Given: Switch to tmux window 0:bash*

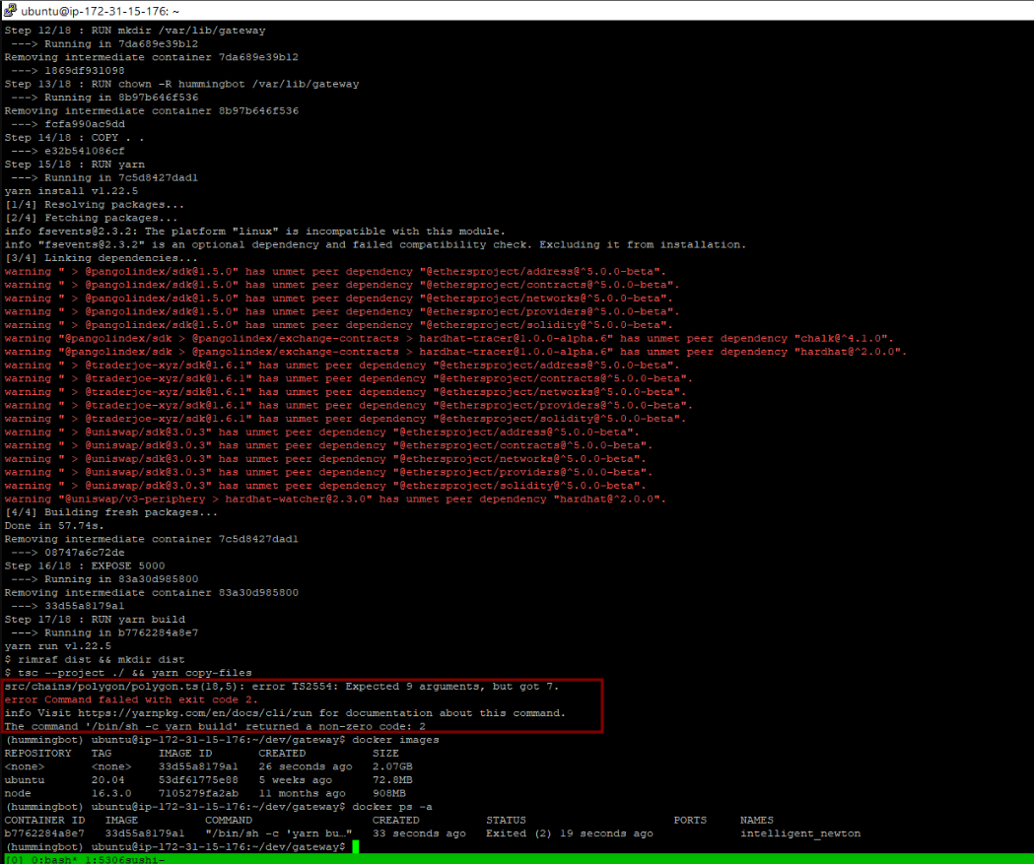Looking at the screenshot, I should point(55,859).
